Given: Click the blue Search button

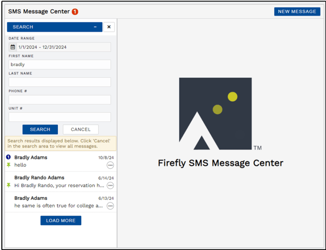Looking at the screenshot, I should tap(40, 129).
